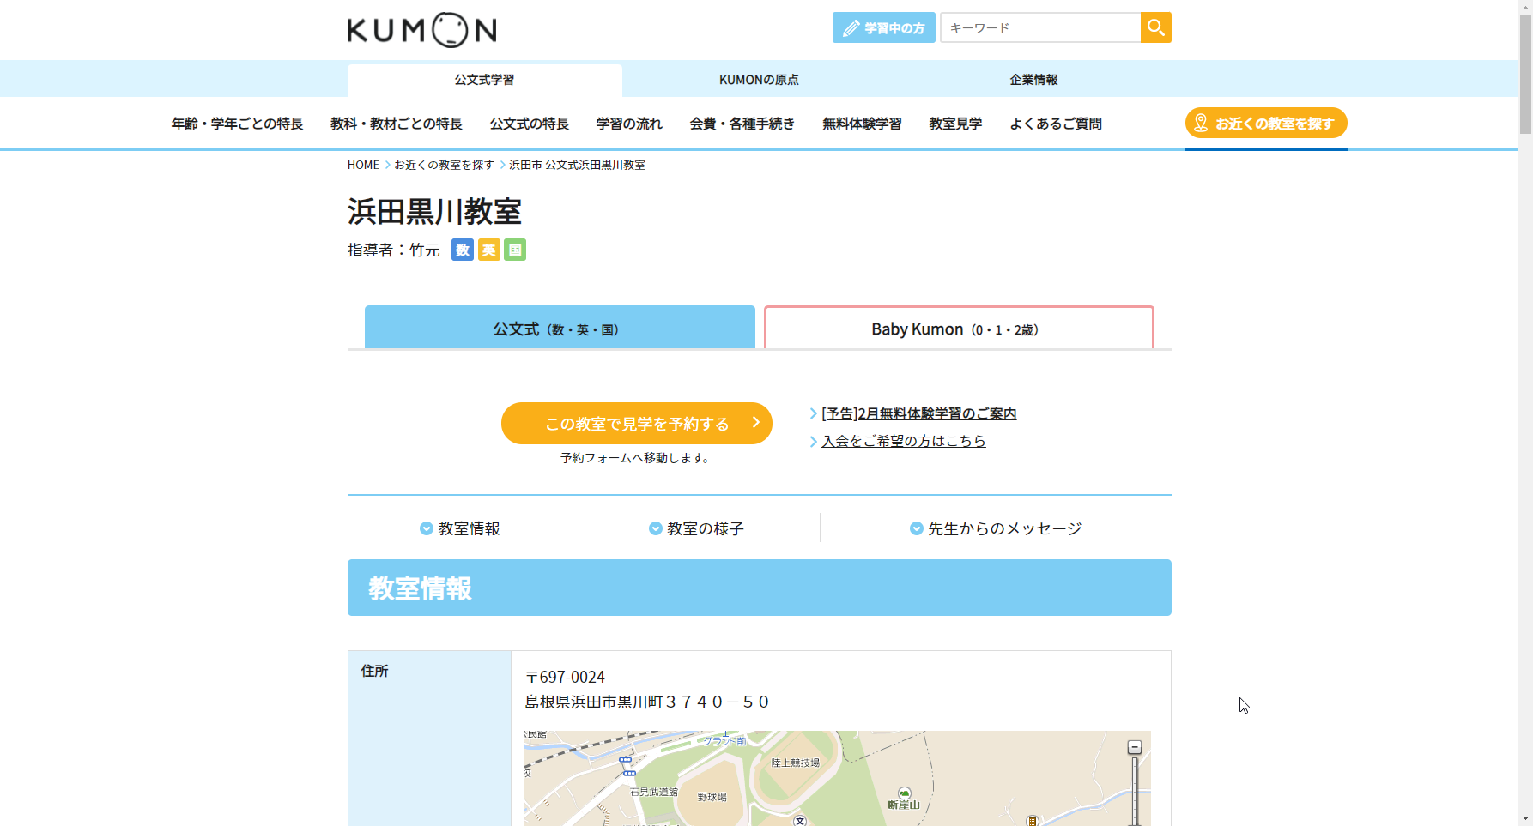Viewport: 1533px width, 826px height.
Task: Click the KUMON logo
Action: 421,30
